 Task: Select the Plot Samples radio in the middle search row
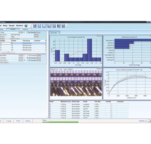27,58
